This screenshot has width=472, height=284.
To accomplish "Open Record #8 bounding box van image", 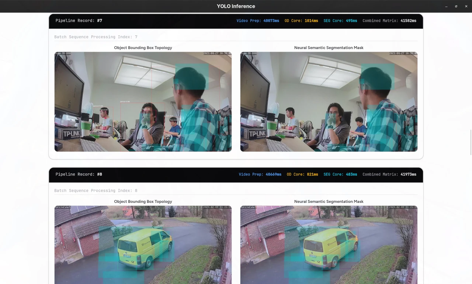I will (143, 245).
